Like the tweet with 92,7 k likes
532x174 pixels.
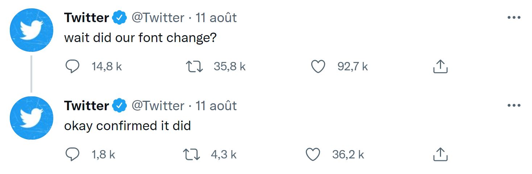coord(318,67)
